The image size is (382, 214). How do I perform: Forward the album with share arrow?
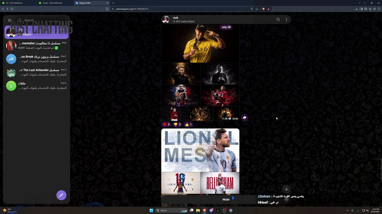[x=244, y=118]
